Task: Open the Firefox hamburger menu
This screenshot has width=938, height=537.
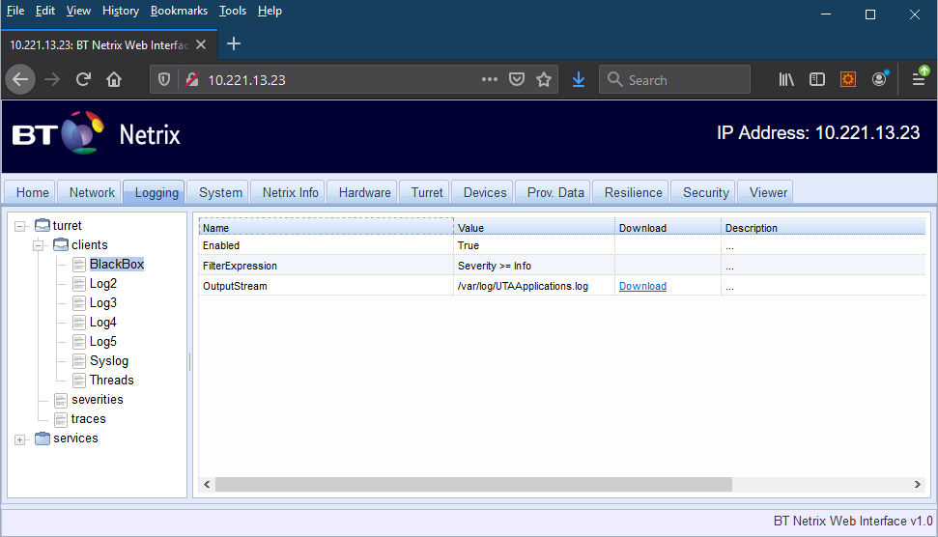Action: click(x=919, y=78)
